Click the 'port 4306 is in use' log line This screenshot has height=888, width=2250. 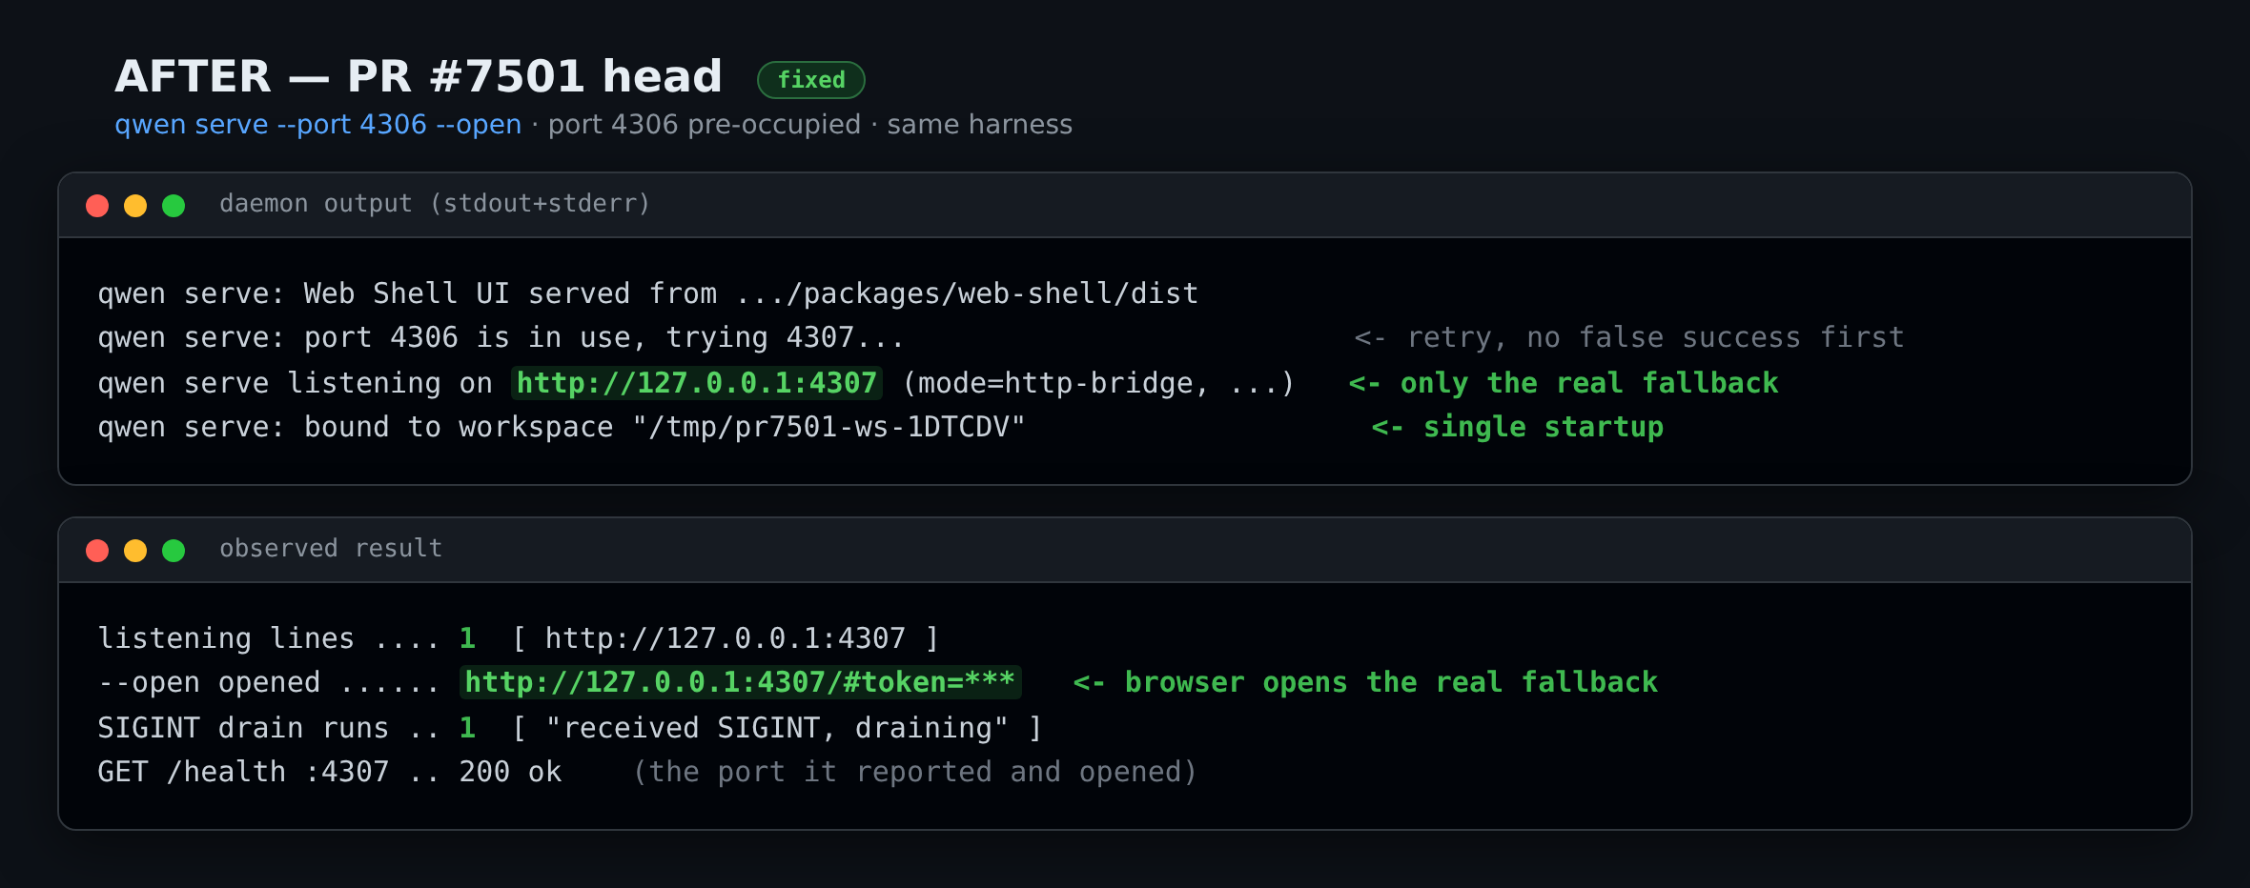(x=501, y=337)
